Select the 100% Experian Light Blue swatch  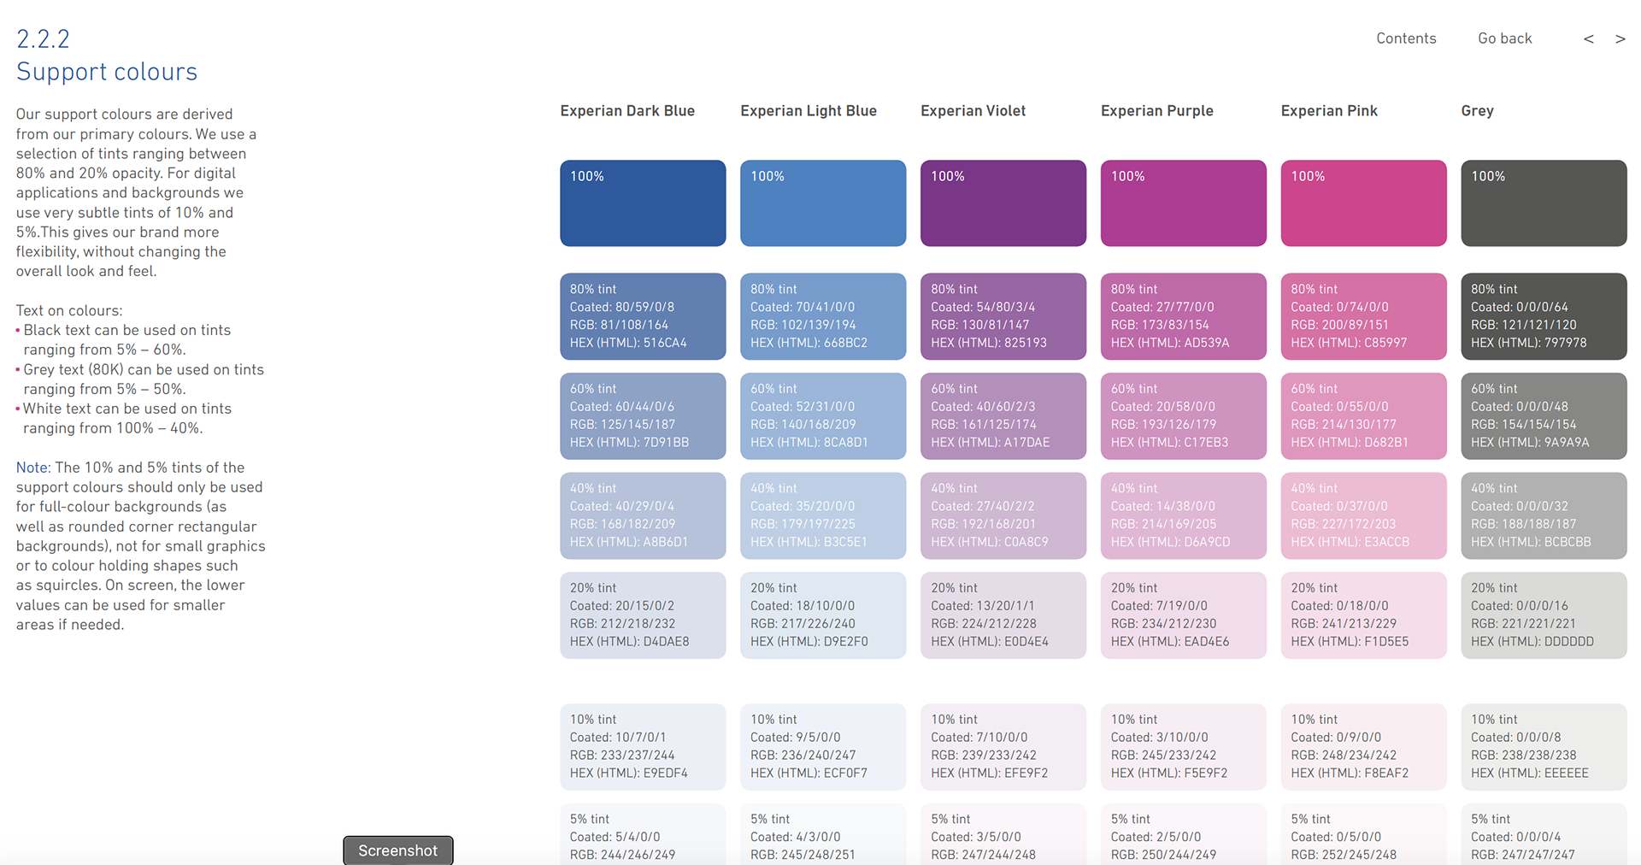point(823,203)
